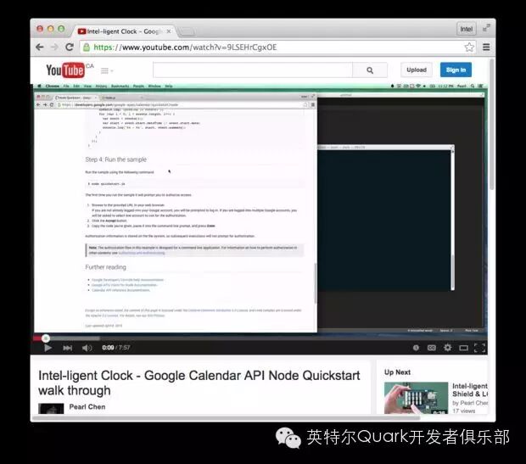526x464 pixels.
Task: Reload the YouTube page
Action: (70, 48)
